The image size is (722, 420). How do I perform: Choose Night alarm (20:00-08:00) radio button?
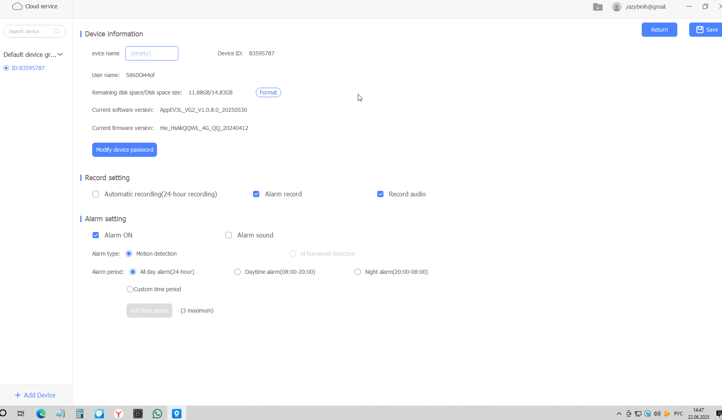click(358, 272)
